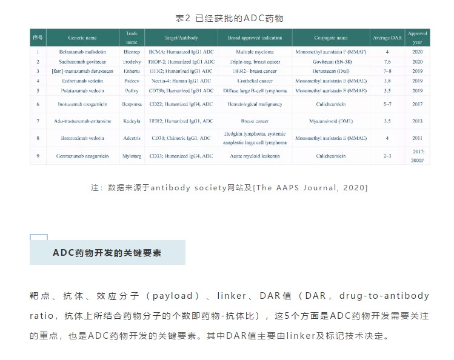Click the 'Broad approved indication' header
The image size is (454, 360).
point(255,38)
